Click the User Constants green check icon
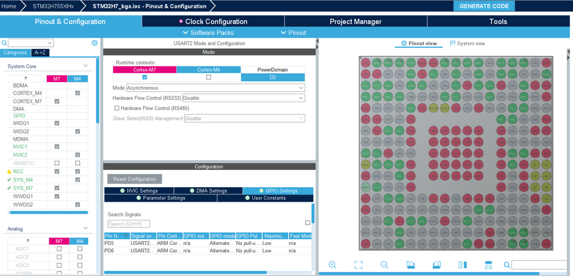Viewport: 573px width, 276px height. pyautogui.click(x=247, y=198)
